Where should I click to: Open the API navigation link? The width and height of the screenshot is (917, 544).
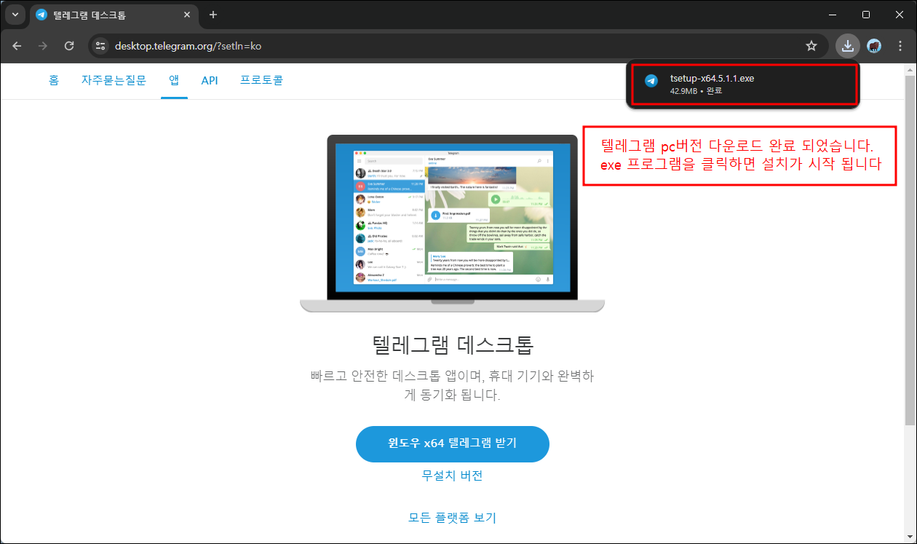pyautogui.click(x=210, y=80)
